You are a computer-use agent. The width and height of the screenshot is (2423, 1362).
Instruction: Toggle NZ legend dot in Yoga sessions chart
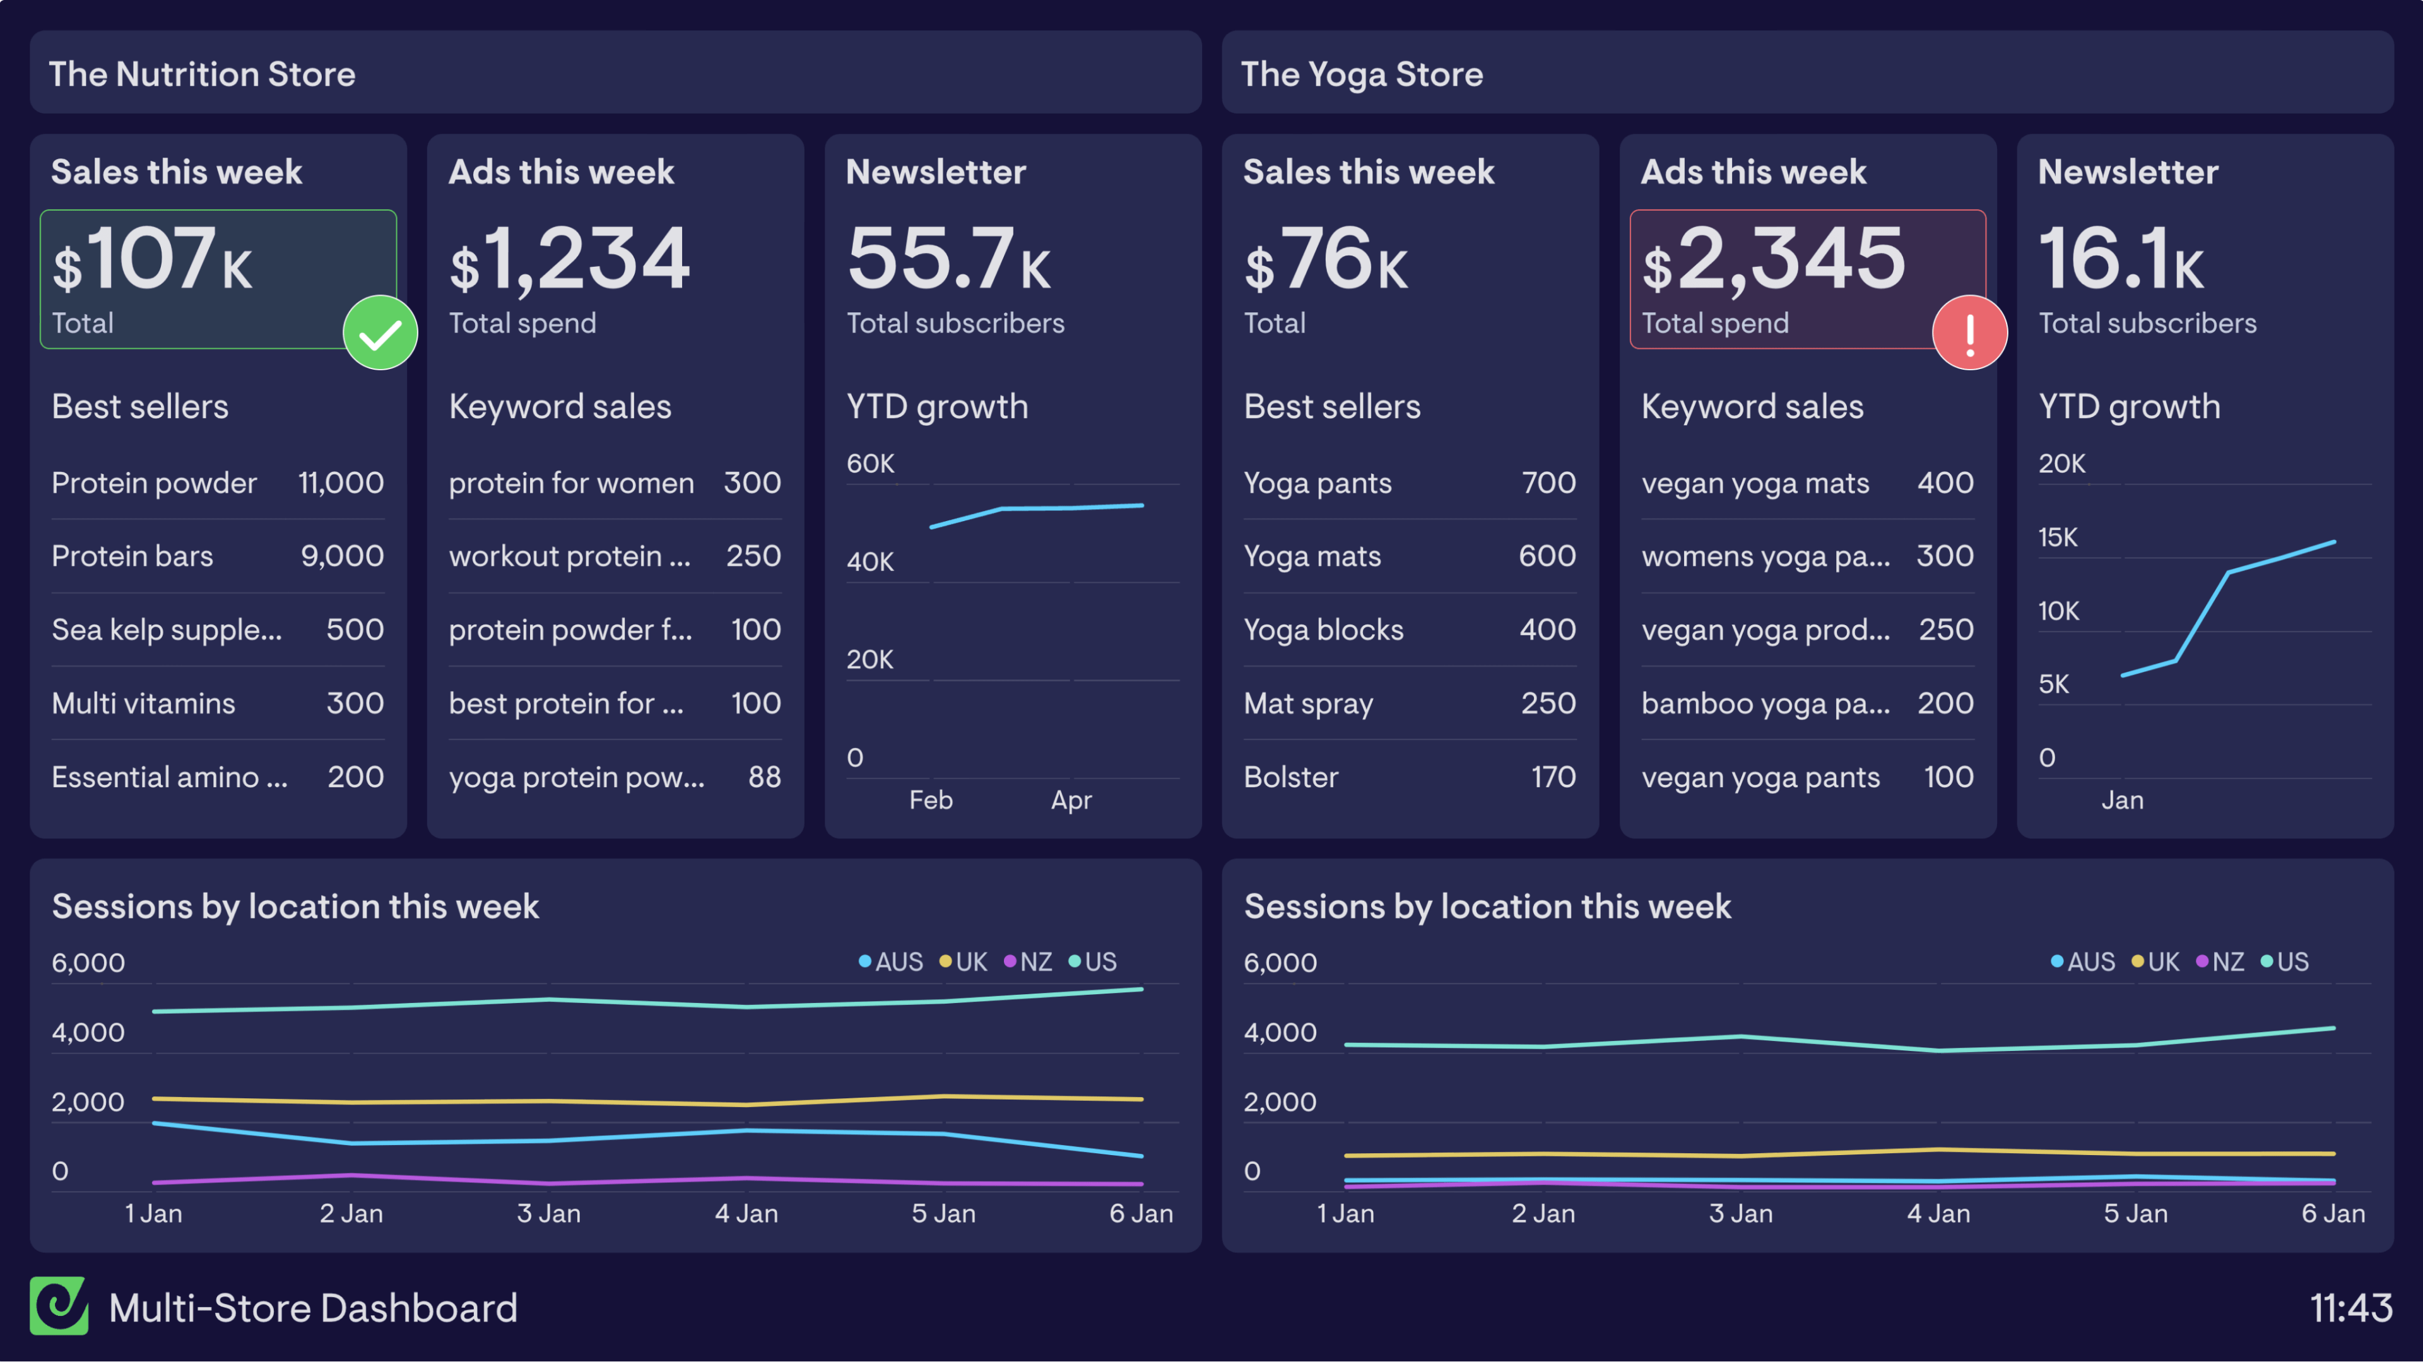[x=2202, y=961]
